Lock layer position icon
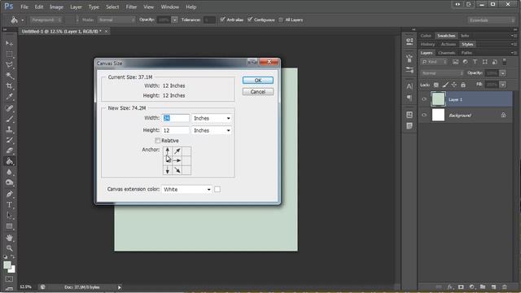The height and width of the screenshot is (293, 521). point(454,85)
